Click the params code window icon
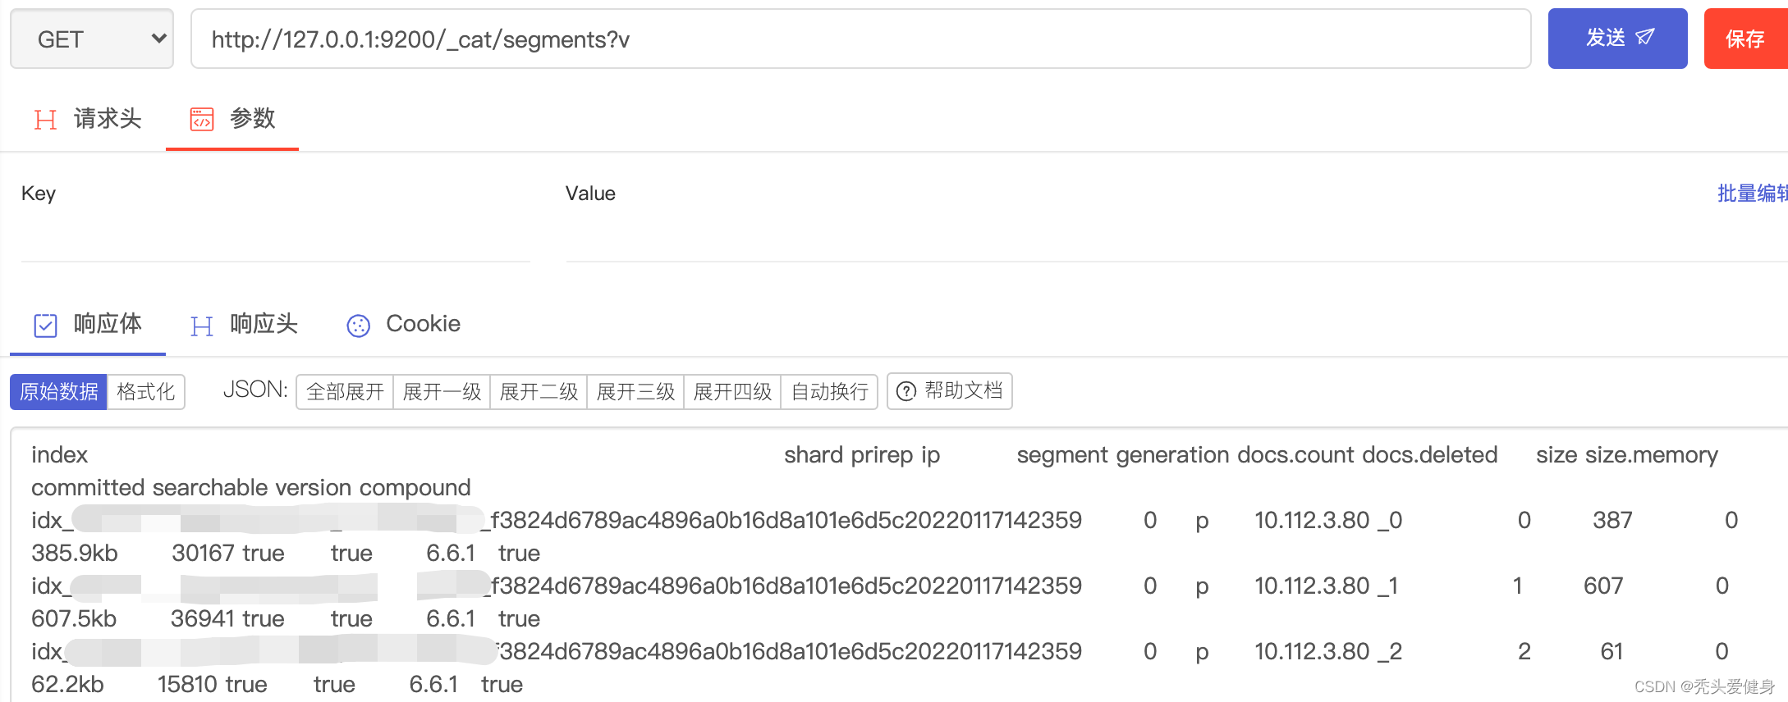This screenshot has width=1788, height=702. [x=201, y=120]
